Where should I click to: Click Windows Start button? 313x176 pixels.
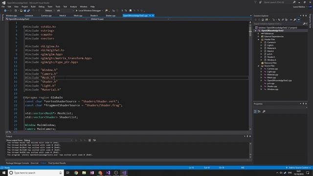[x=4, y=173]
